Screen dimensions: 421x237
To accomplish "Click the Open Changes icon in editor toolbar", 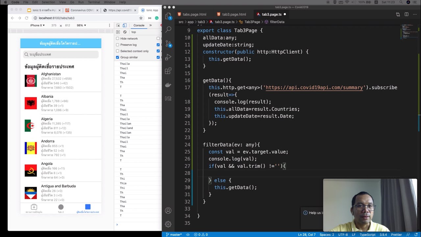I will [x=398, y=14].
